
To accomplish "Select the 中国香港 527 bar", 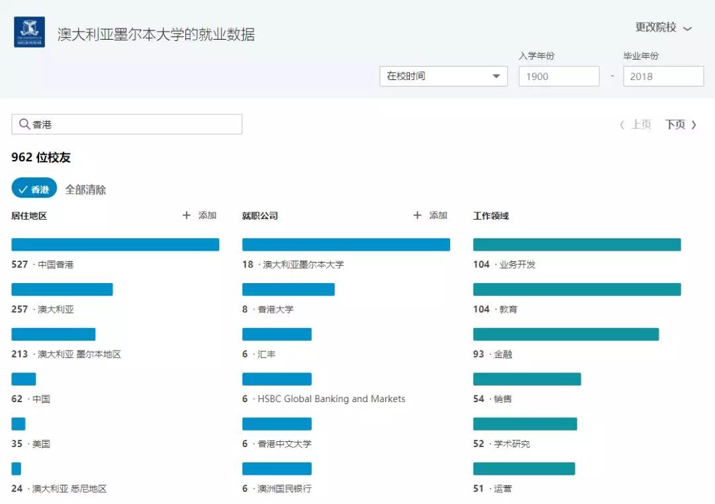I will point(115,245).
